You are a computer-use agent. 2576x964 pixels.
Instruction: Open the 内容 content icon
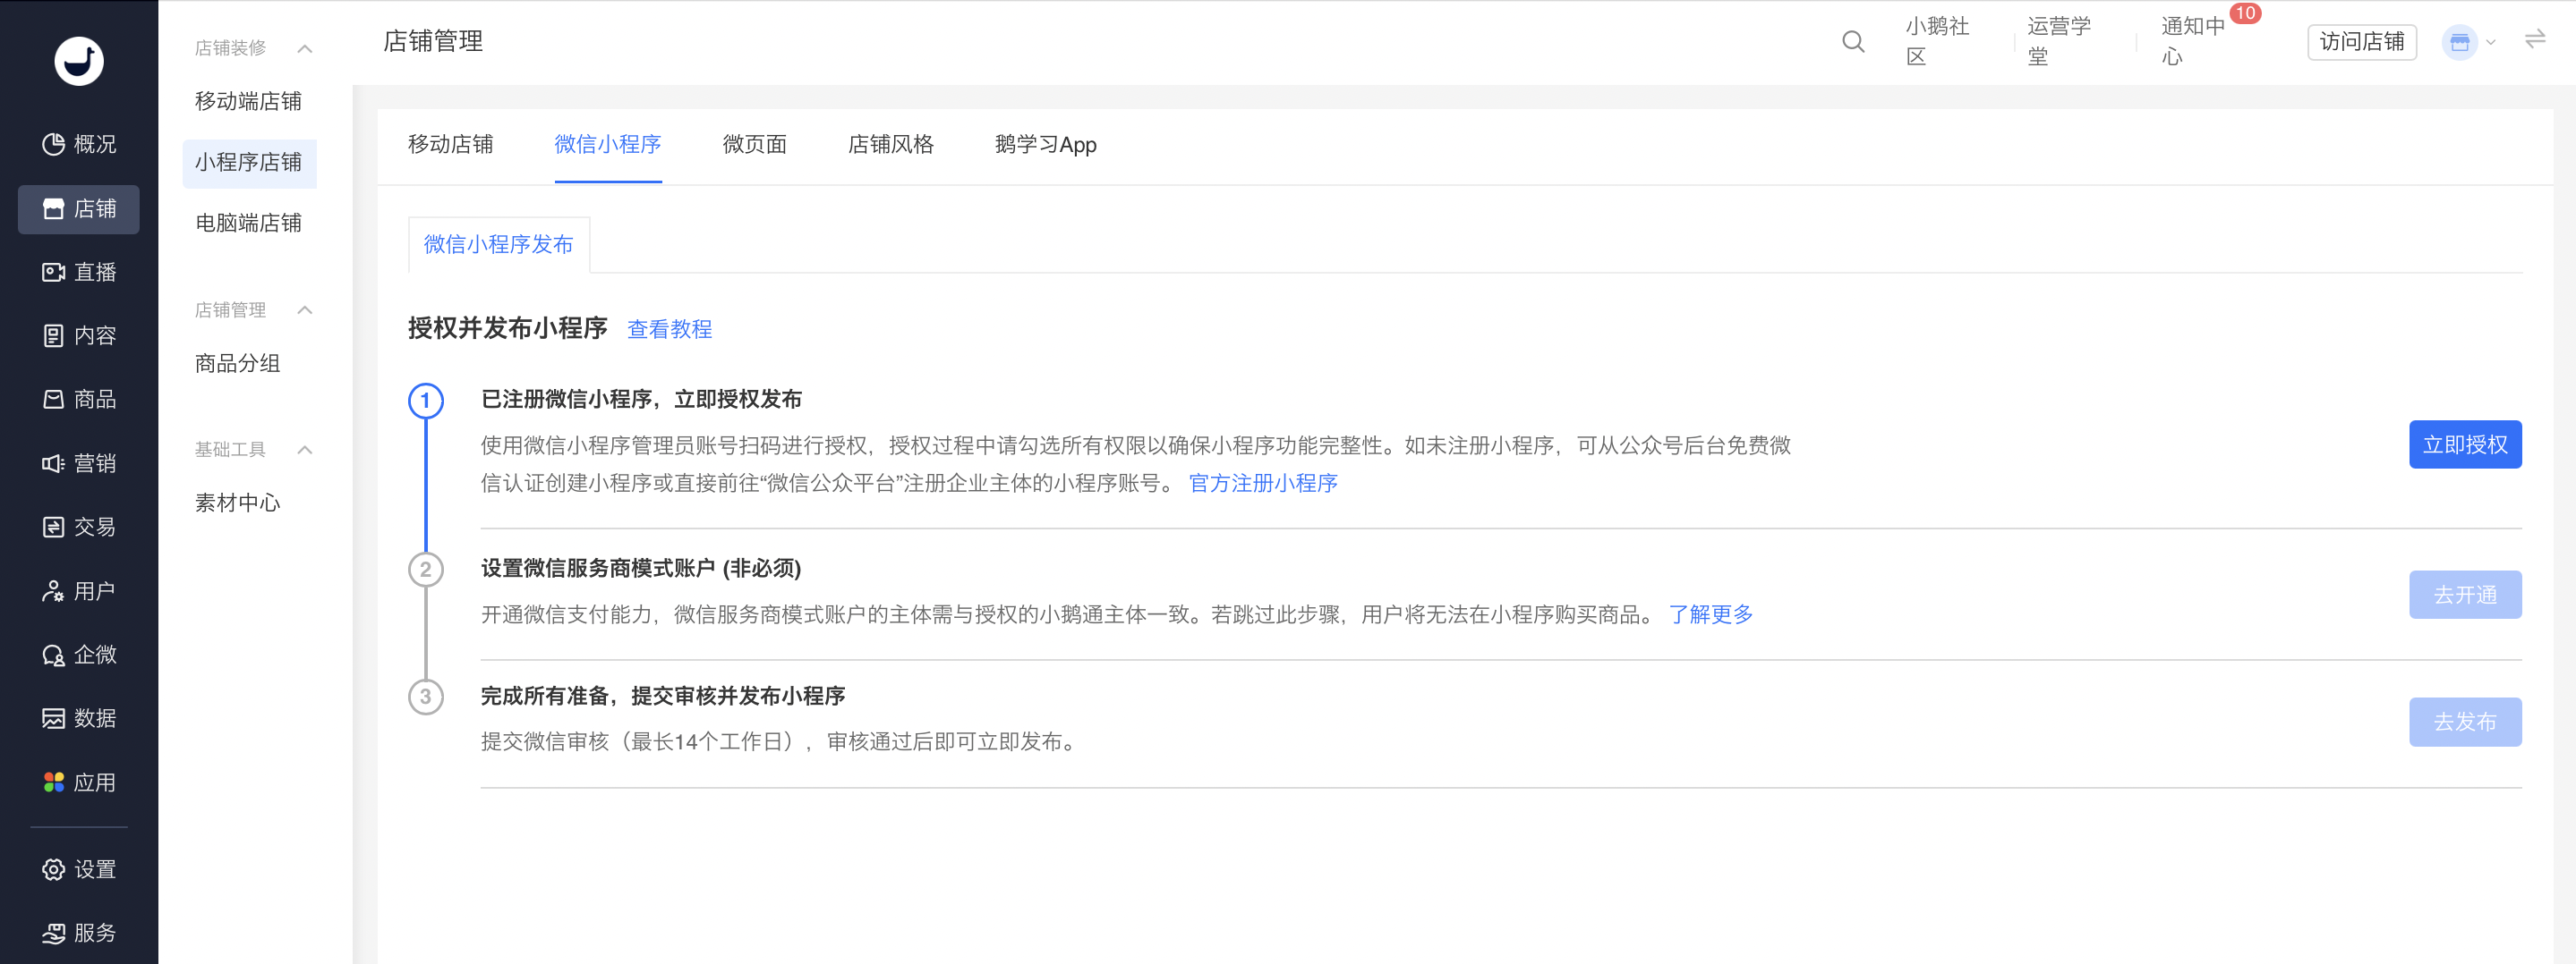click(54, 335)
